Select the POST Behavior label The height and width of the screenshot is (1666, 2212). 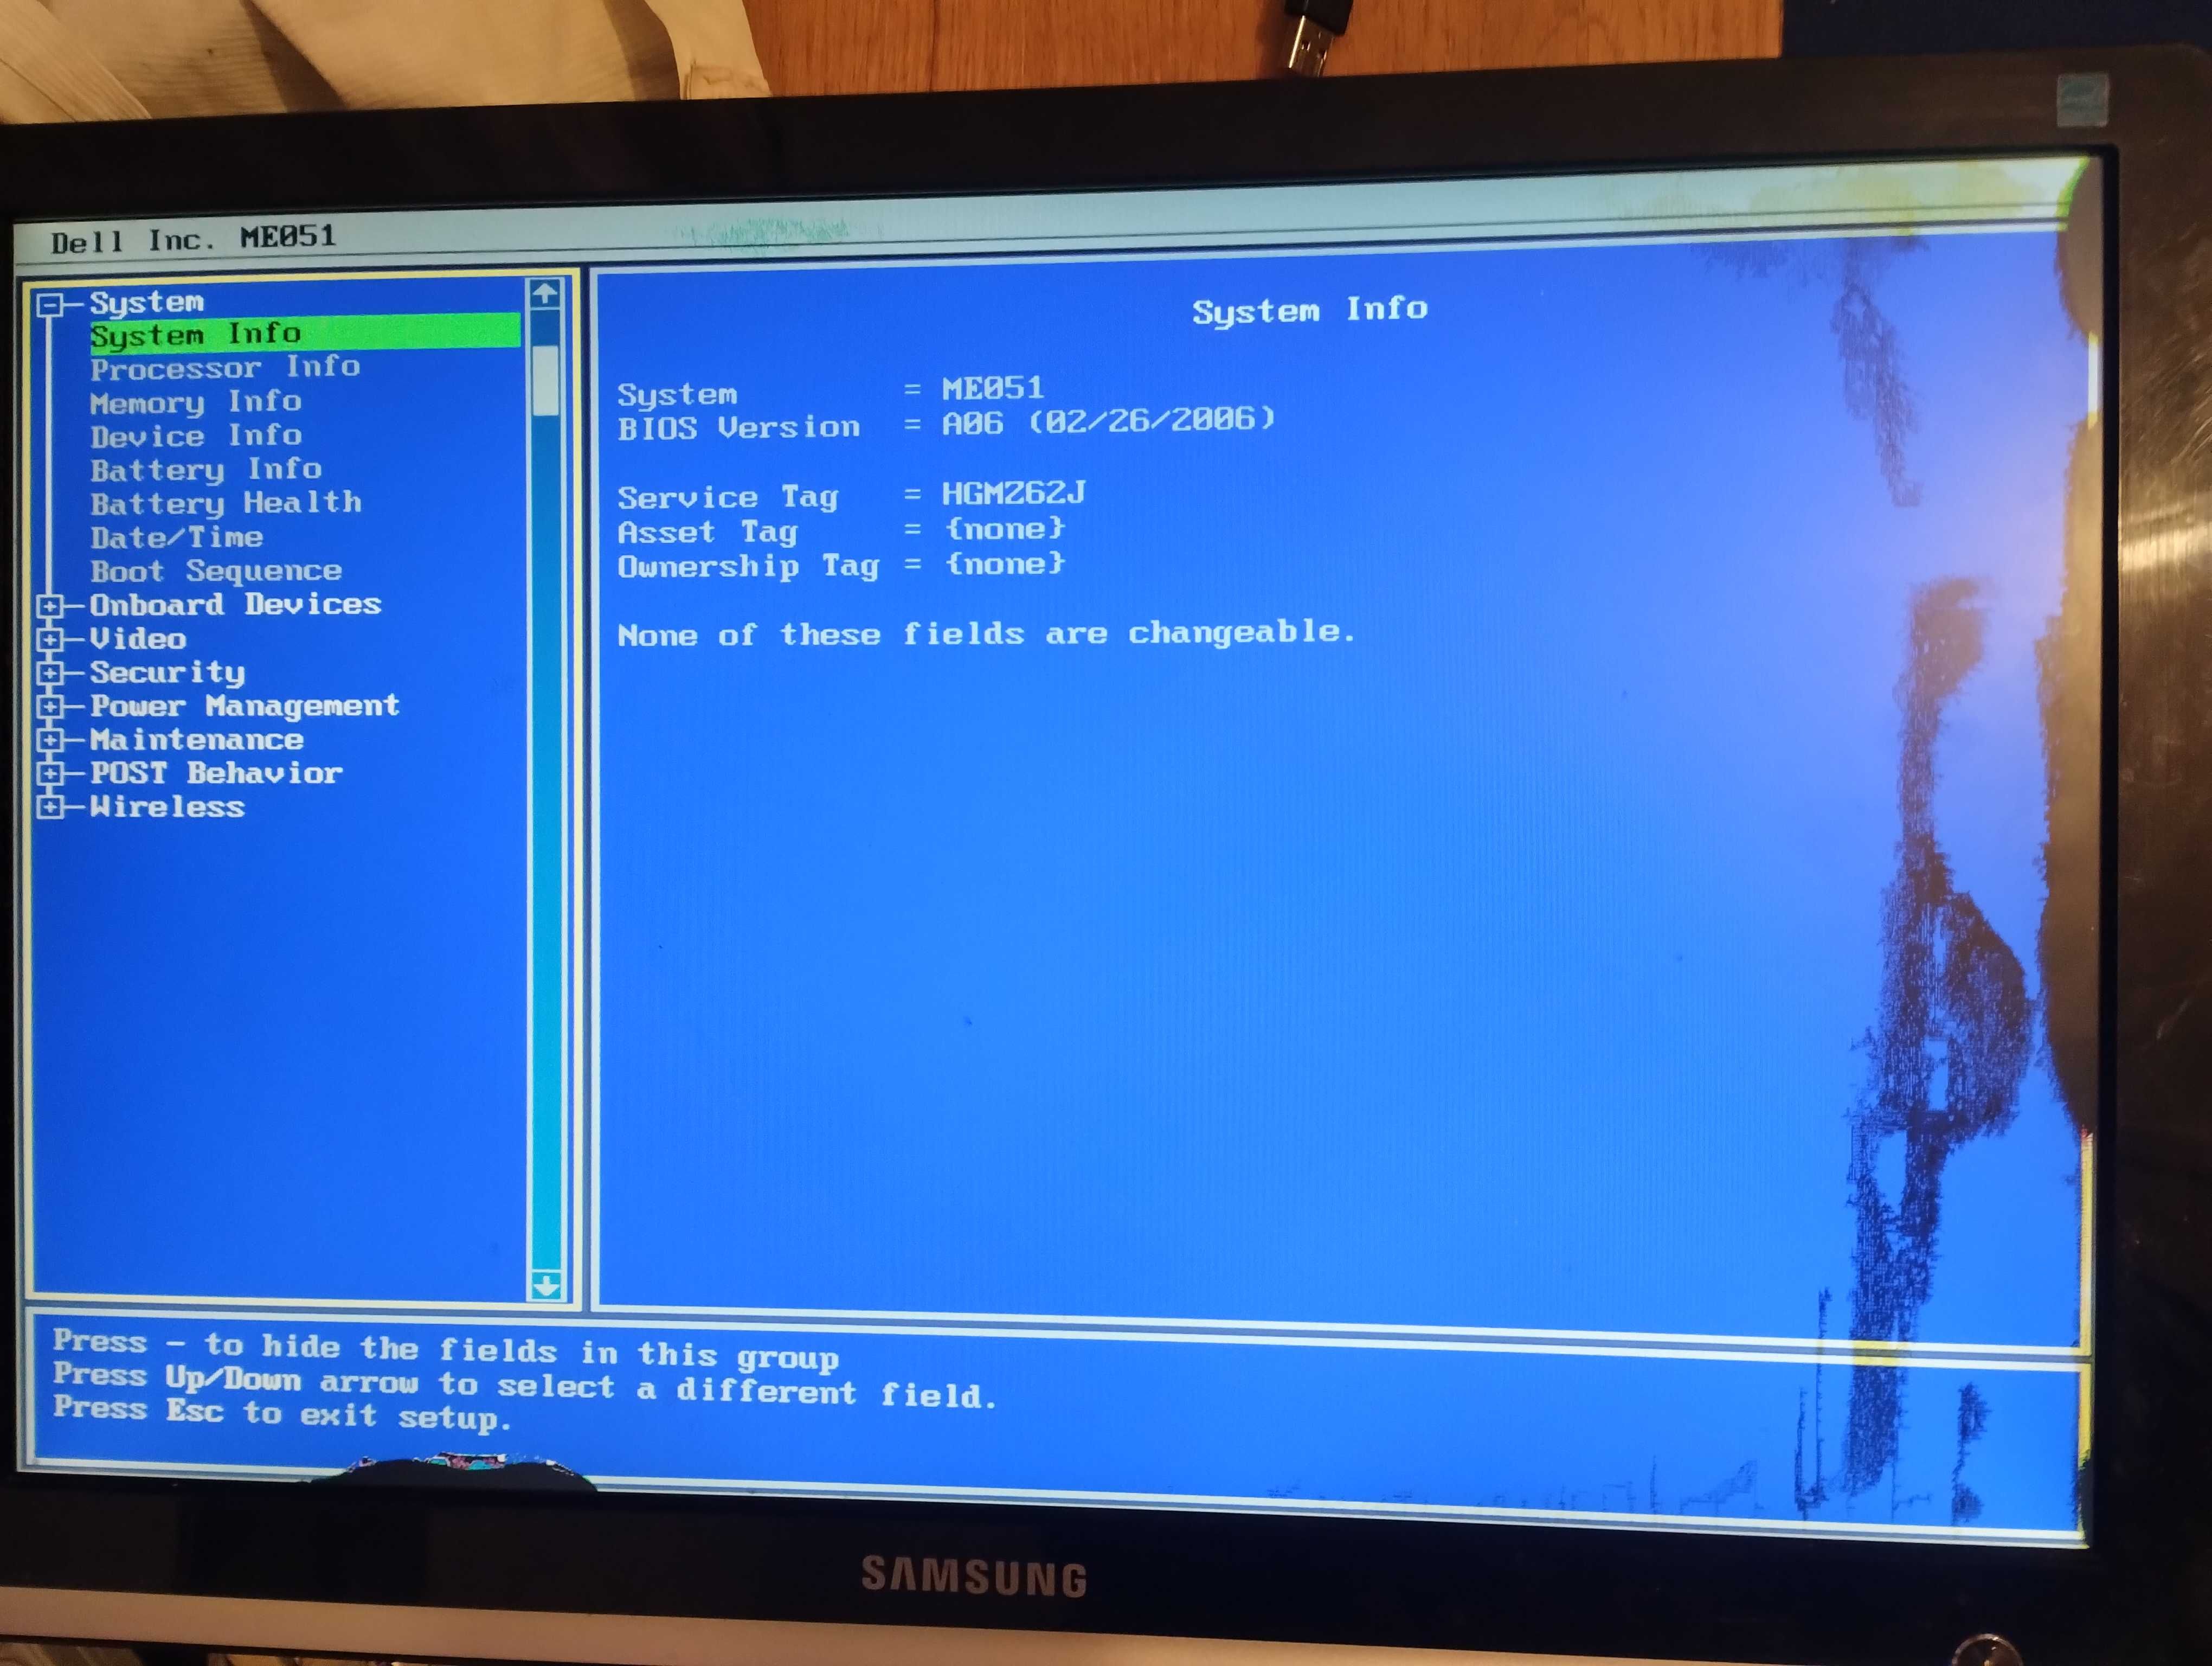tap(217, 773)
